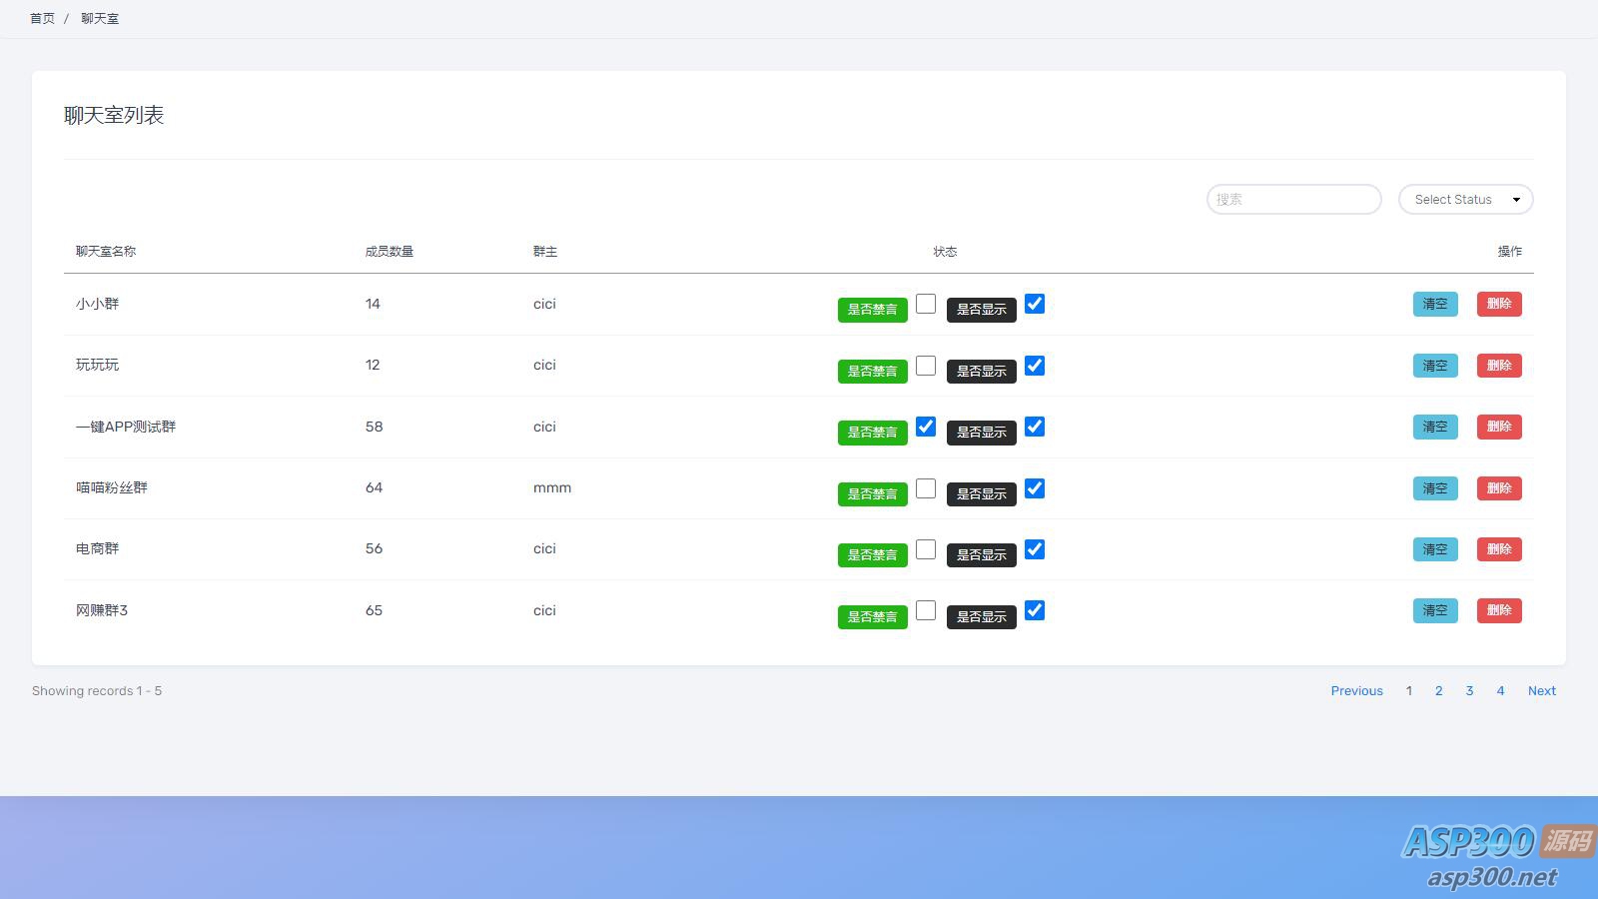Click 清空 button for 小小群
Image resolution: width=1598 pixels, height=899 pixels.
tap(1435, 304)
